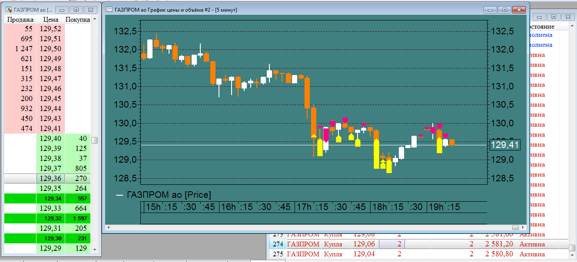Click the 16h label on time axis
Viewport: 577px width, 262px height.
tap(229, 207)
